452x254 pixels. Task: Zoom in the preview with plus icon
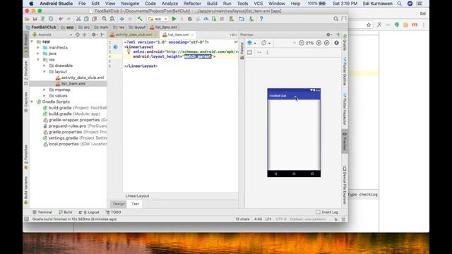[x=319, y=43]
